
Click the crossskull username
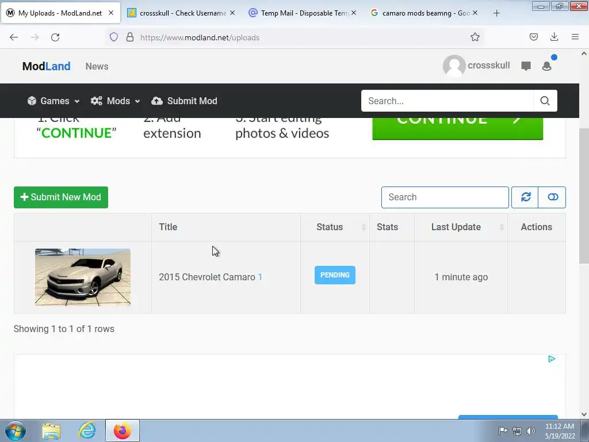(489, 66)
